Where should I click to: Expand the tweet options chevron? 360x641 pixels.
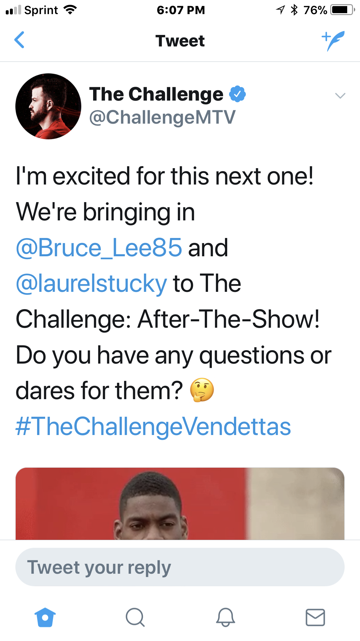(x=340, y=95)
